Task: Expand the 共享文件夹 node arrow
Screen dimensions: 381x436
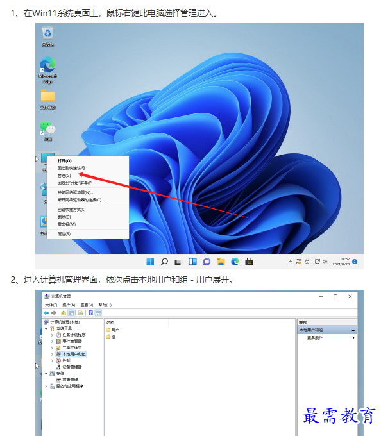Action: coord(52,348)
